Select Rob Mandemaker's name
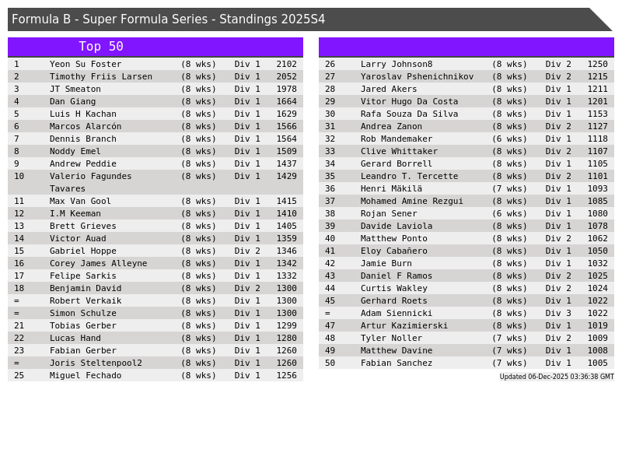 pyautogui.click(x=397, y=139)
